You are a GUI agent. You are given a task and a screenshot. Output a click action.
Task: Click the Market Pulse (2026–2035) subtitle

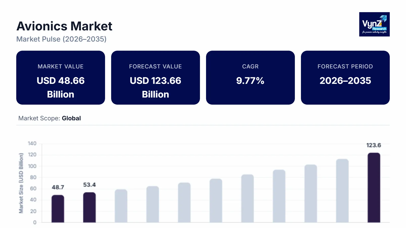point(61,39)
